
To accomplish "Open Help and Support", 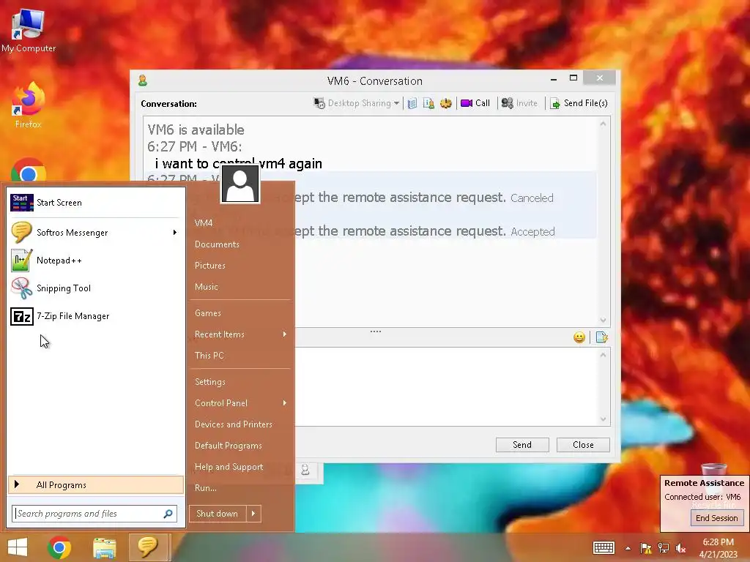I will point(229,467).
